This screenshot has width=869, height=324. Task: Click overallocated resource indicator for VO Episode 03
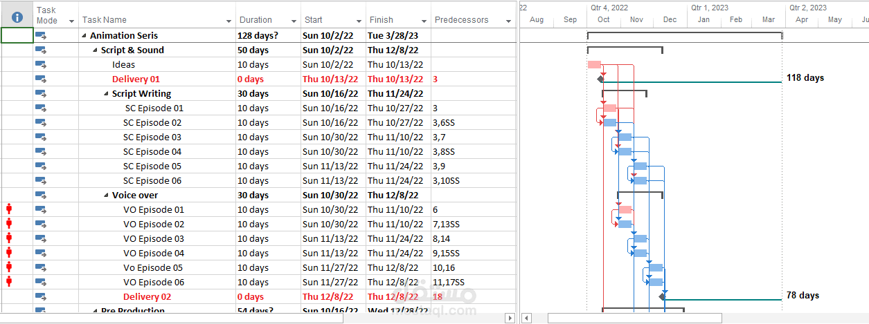(9, 238)
